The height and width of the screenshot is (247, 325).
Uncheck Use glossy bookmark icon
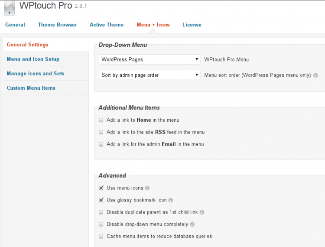point(101,200)
